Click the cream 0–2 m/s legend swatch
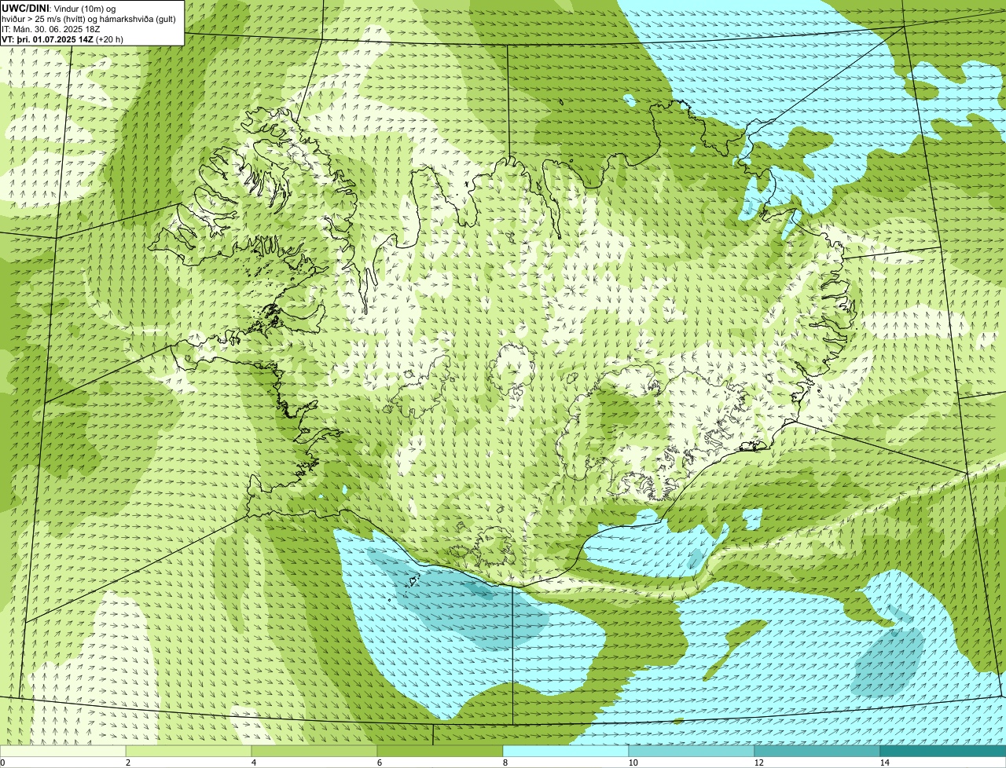Image resolution: width=1006 pixels, height=768 pixels. (x=63, y=751)
